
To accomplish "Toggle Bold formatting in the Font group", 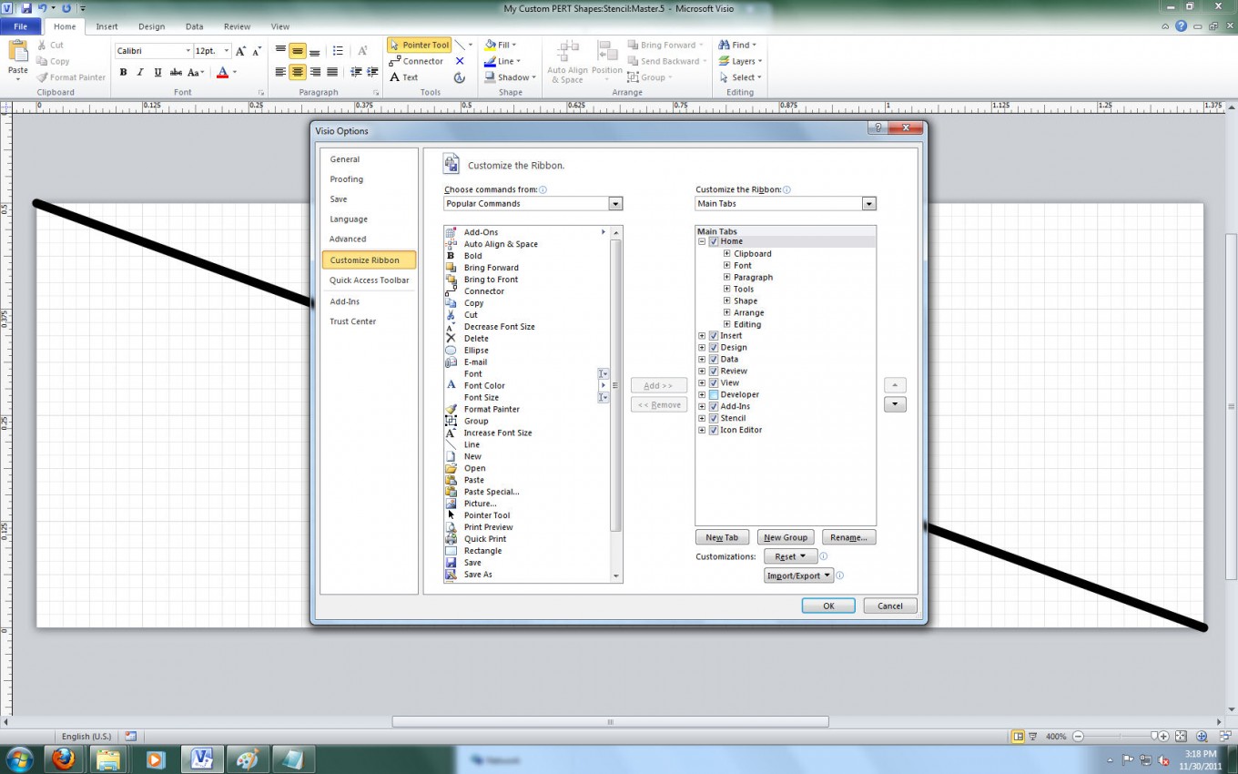I will pos(123,71).
